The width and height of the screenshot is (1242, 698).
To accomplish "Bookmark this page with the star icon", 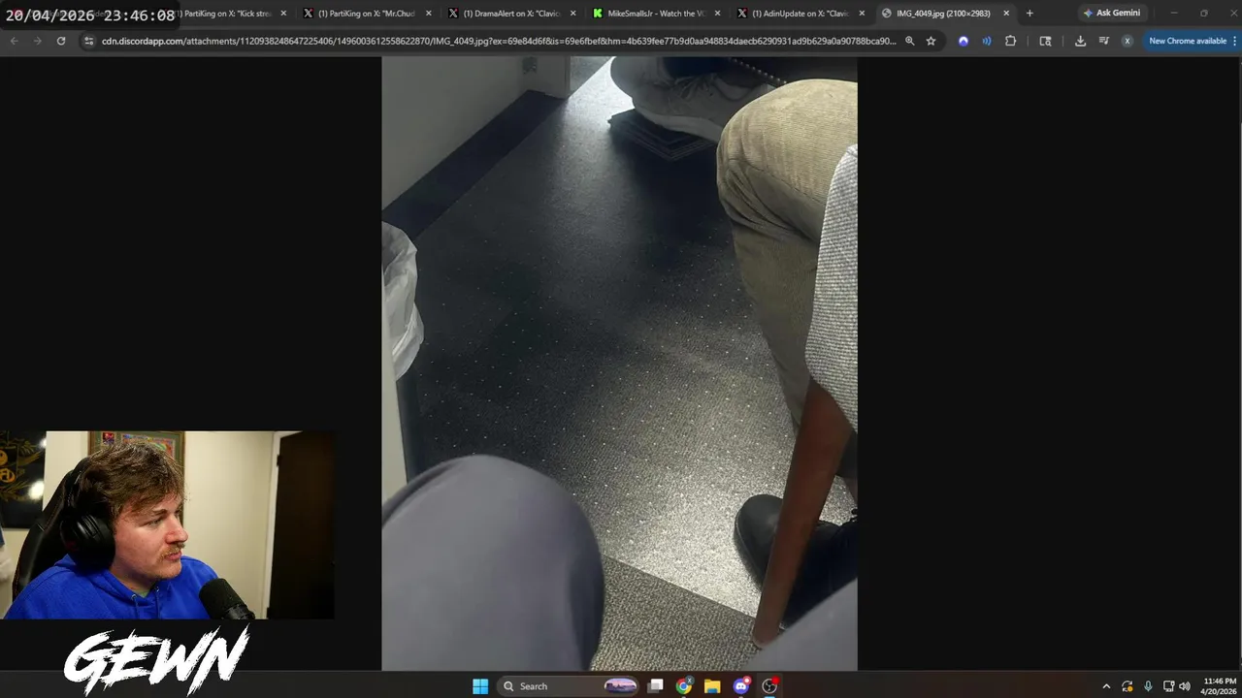I will click(x=931, y=41).
